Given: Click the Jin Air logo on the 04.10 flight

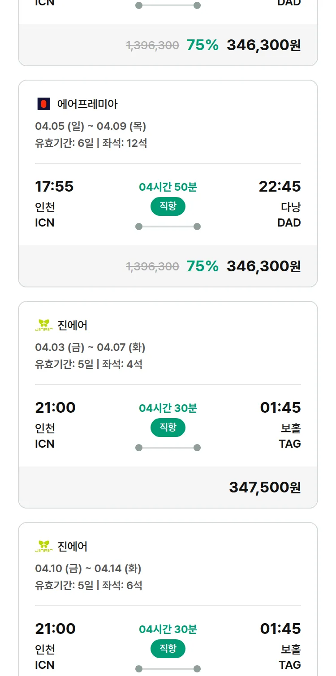Looking at the screenshot, I should pos(44,546).
